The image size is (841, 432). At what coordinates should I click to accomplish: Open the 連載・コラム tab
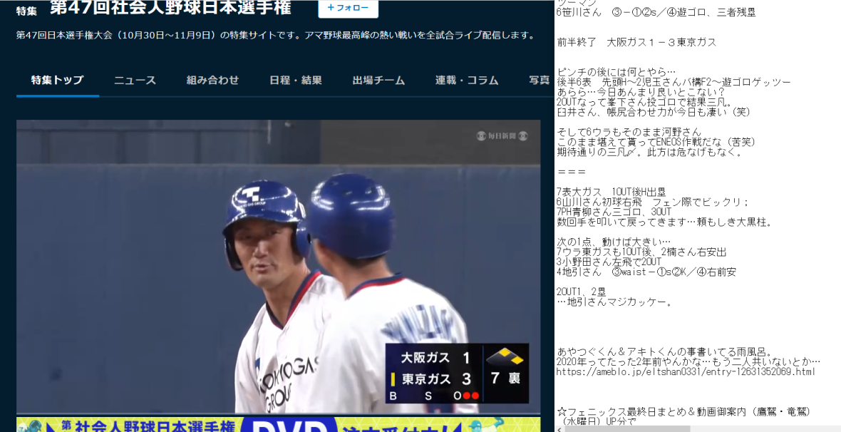(x=467, y=81)
